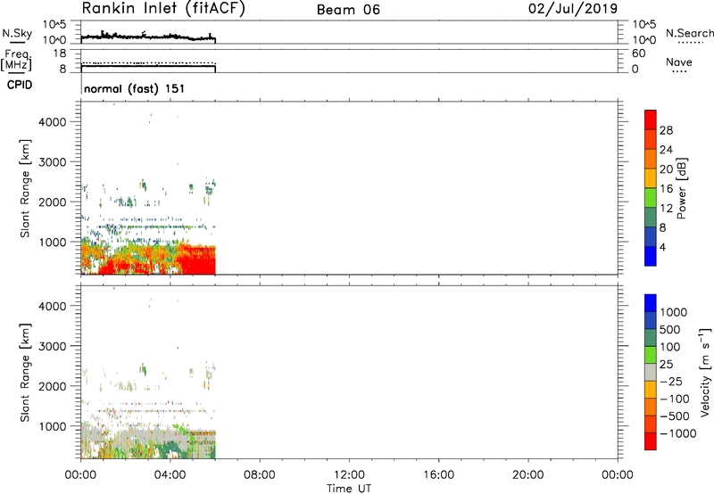Click the '18' frequency axis tick
The image size is (714, 494).
coord(60,54)
